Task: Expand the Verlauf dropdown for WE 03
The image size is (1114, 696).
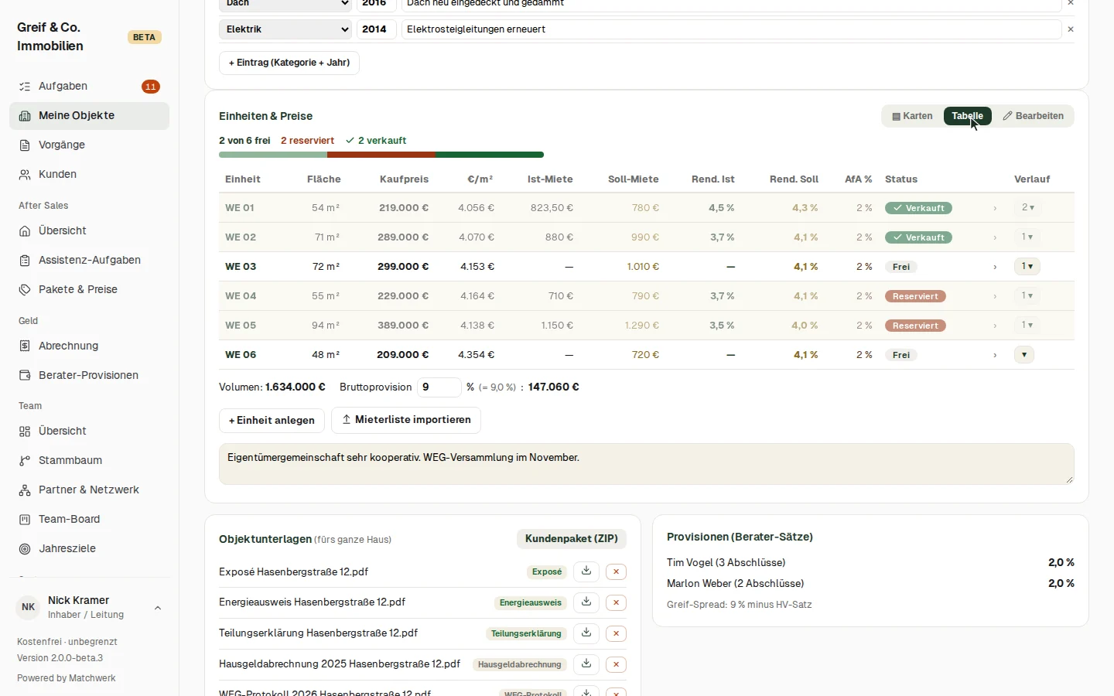Action: [1027, 267]
